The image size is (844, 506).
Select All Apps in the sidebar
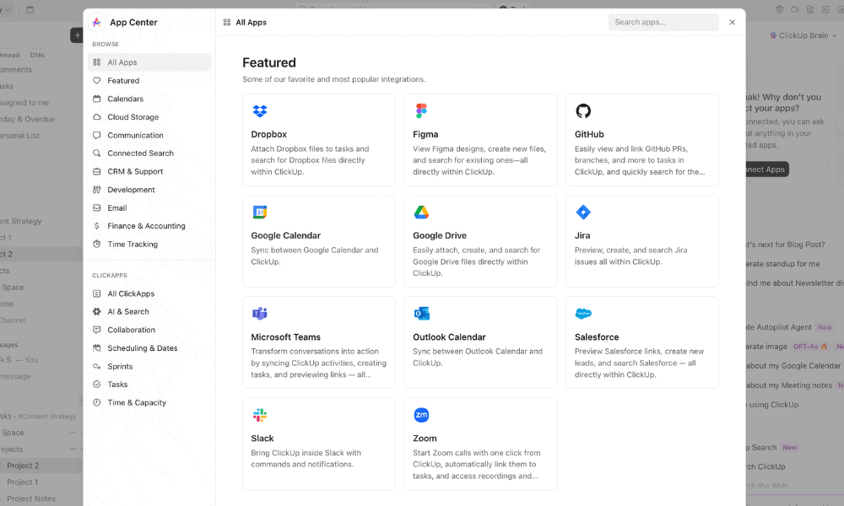[x=149, y=62]
